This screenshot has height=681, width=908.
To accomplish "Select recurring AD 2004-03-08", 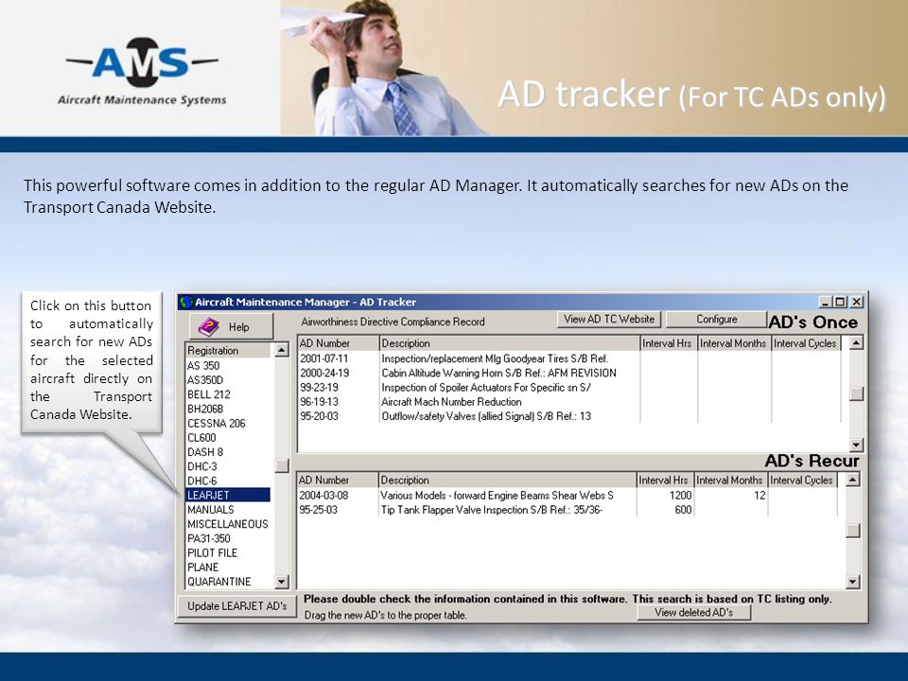I will point(567,495).
